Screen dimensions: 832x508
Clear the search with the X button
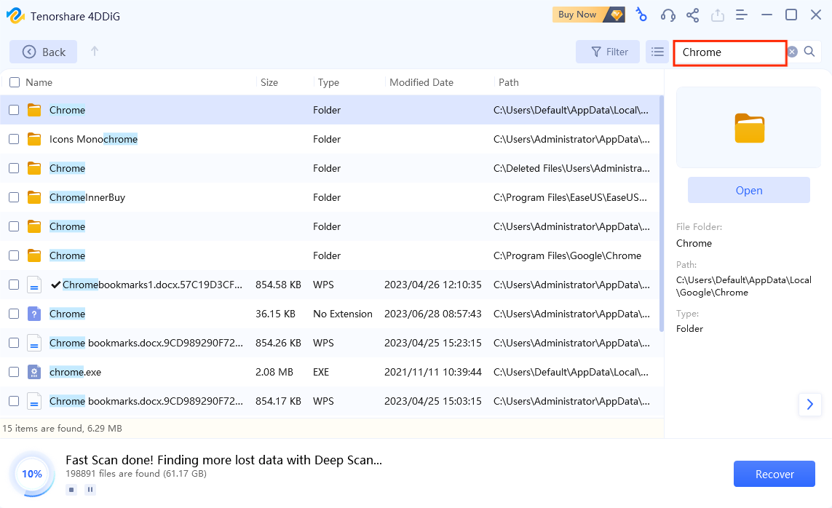(x=791, y=52)
